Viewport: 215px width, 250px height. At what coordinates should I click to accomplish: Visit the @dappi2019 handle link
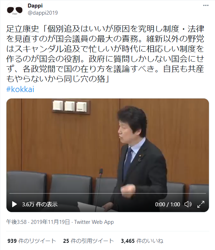coord(43,13)
